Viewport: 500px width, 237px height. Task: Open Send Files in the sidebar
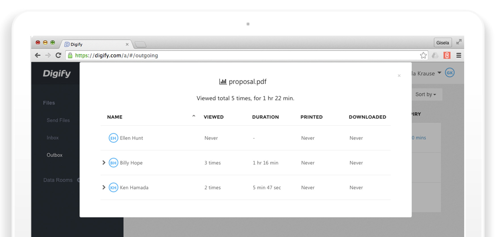[x=58, y=120]
